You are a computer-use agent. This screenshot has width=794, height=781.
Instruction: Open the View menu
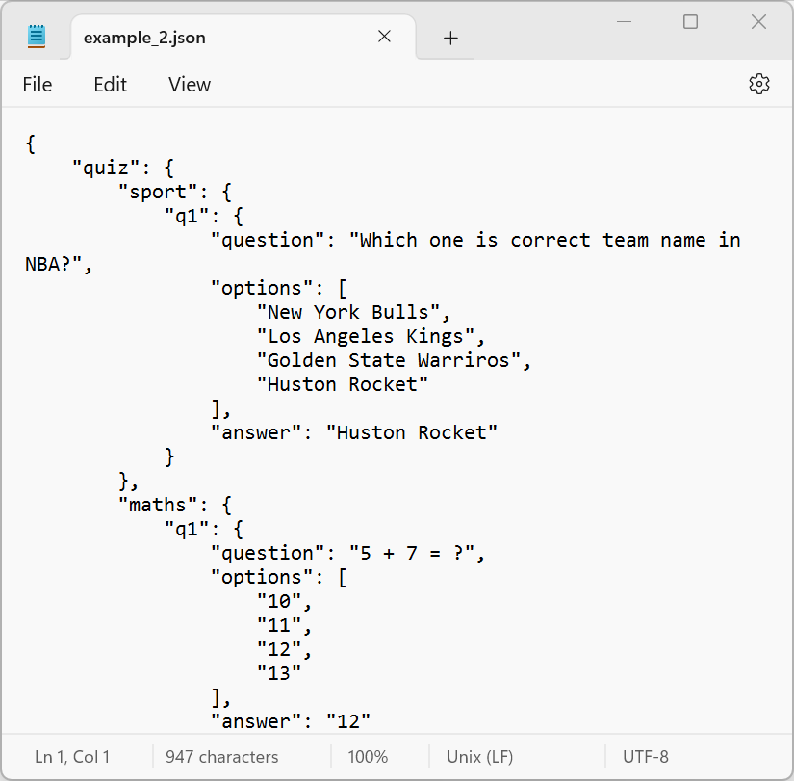click(x=189, y=85)
